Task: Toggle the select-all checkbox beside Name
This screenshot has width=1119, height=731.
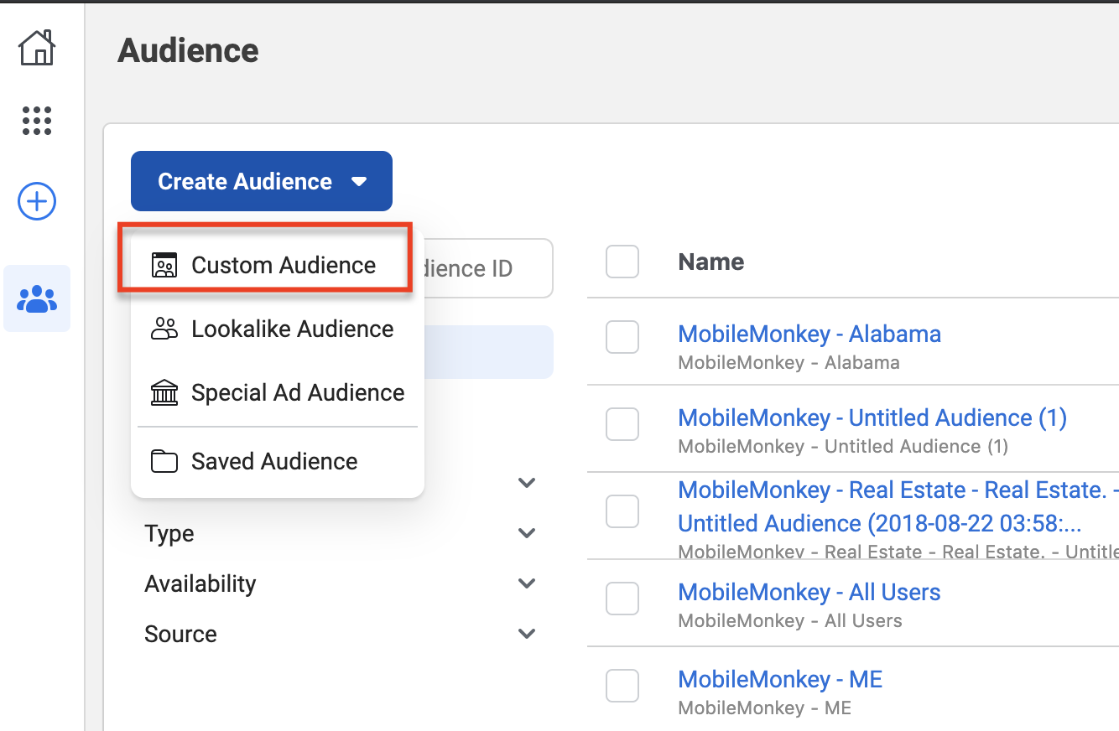Action: (x=622, y=262)
